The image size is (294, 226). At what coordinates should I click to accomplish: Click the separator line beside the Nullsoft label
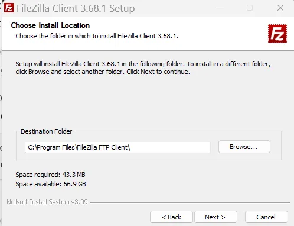click(190, 202)
